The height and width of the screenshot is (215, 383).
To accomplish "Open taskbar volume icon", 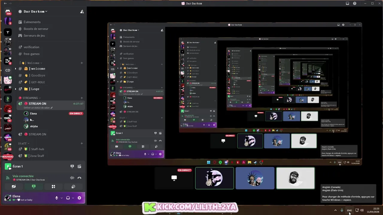I will click(362, 210).
